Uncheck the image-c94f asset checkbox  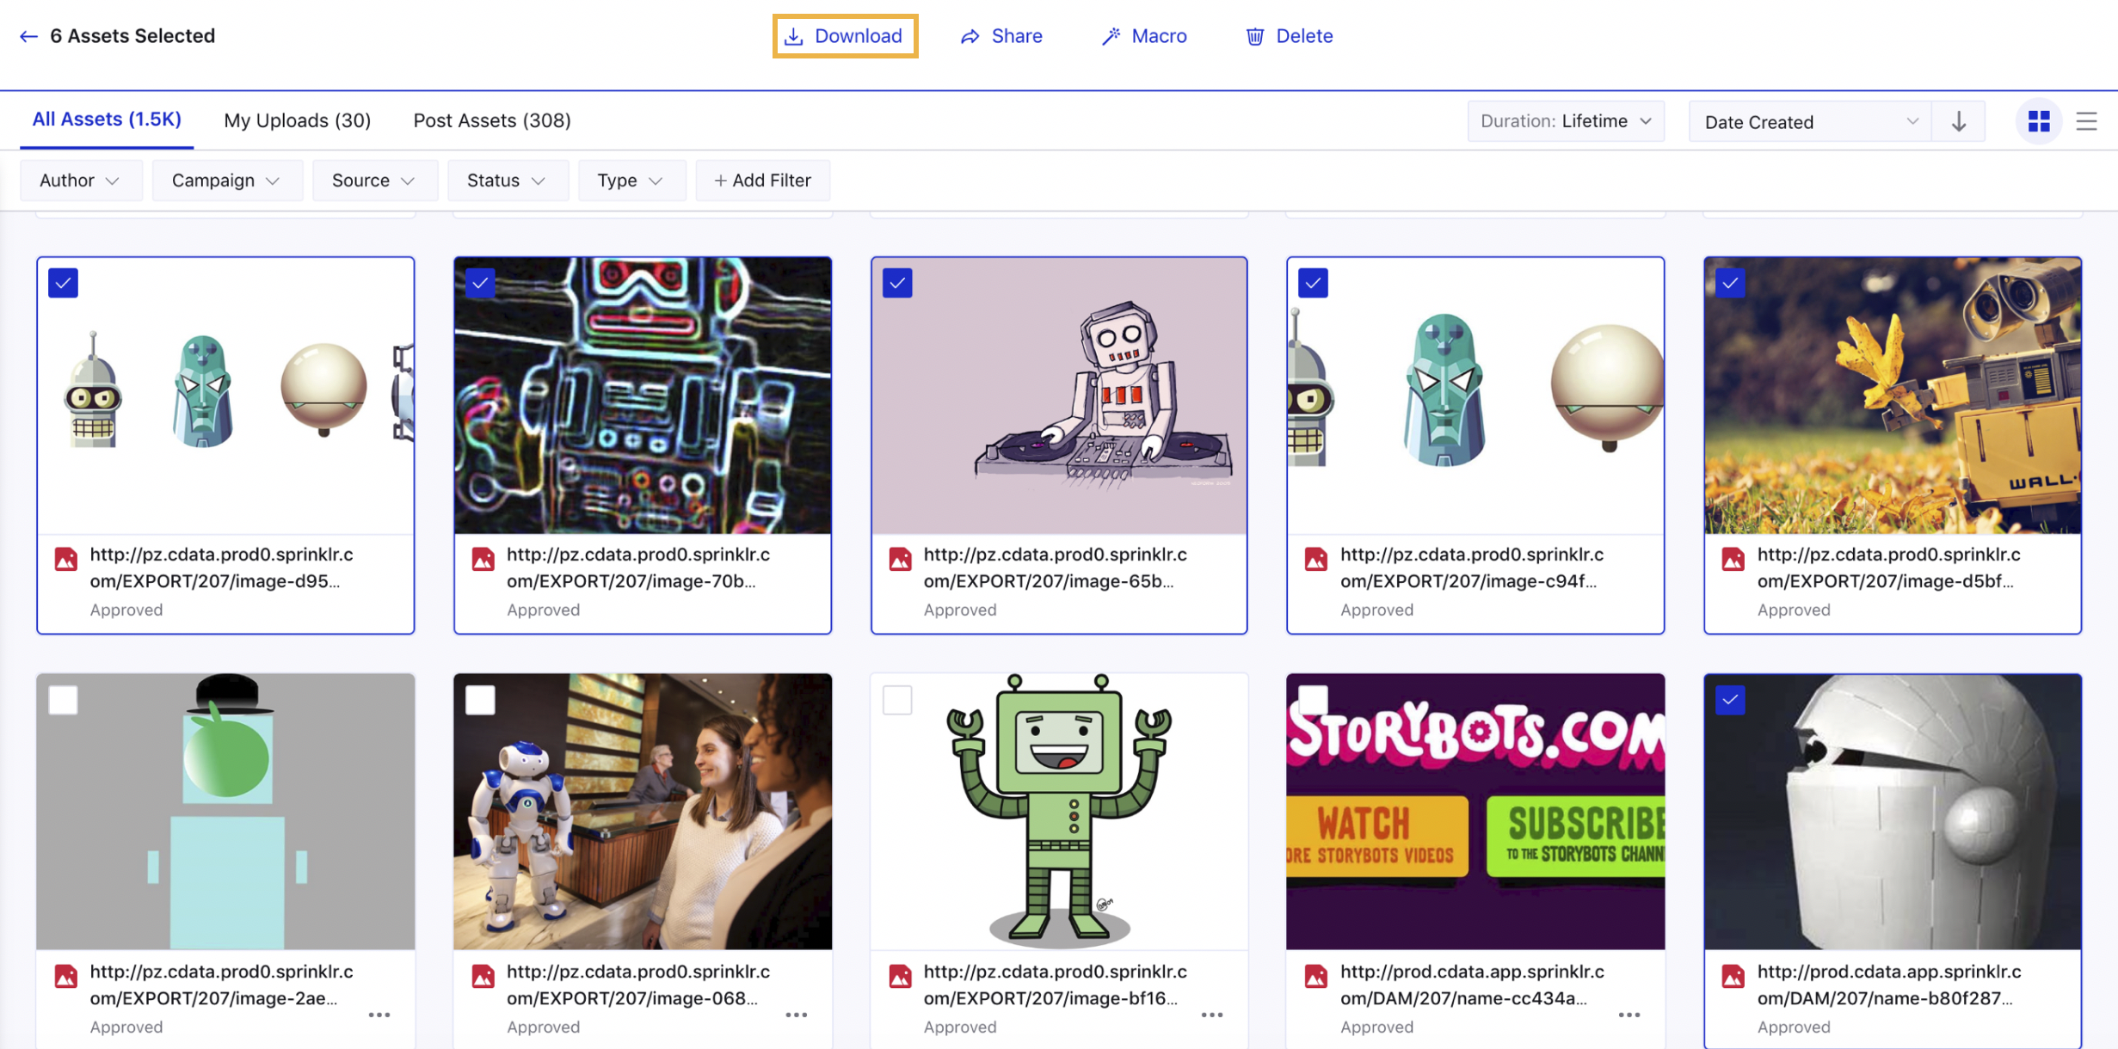coord(1313,283)
